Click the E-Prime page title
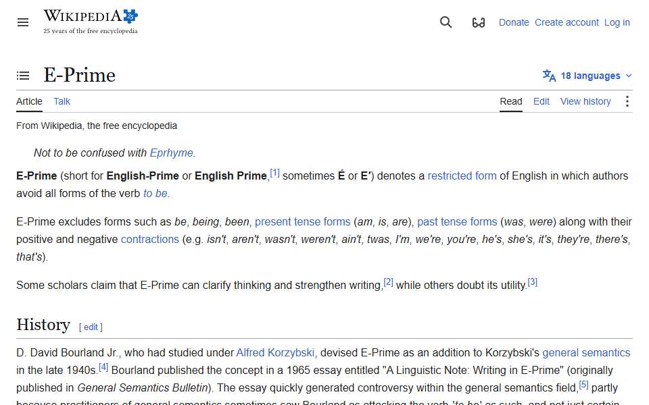The width and height of the screenshot is (649, 405). click(x=80, y=75)
